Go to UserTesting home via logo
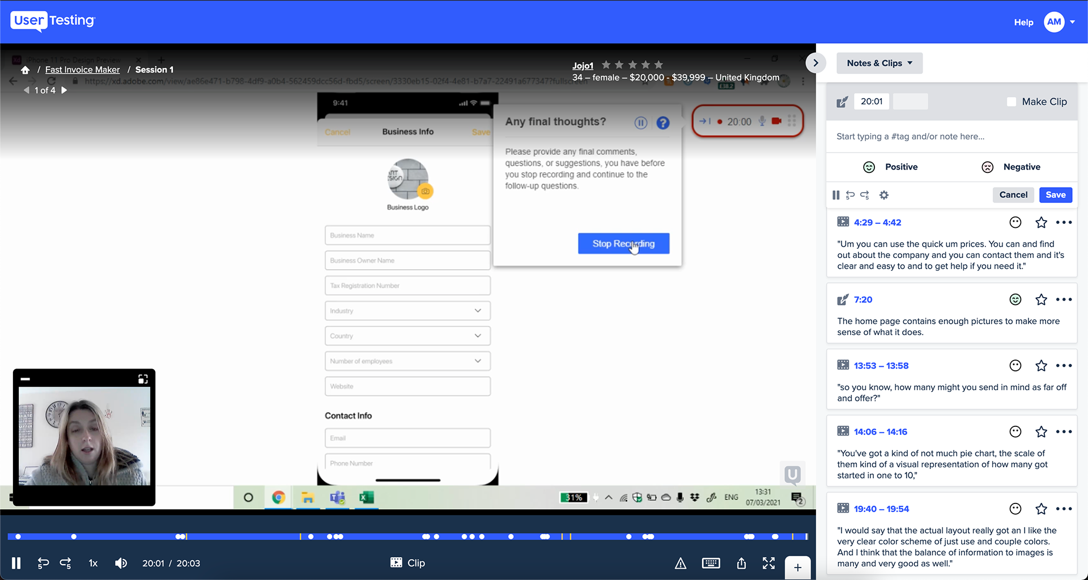1088x580 pixels. coord(53,21)
